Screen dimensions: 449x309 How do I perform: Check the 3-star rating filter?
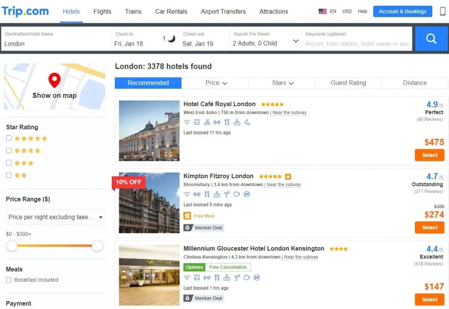coord(9,163)
